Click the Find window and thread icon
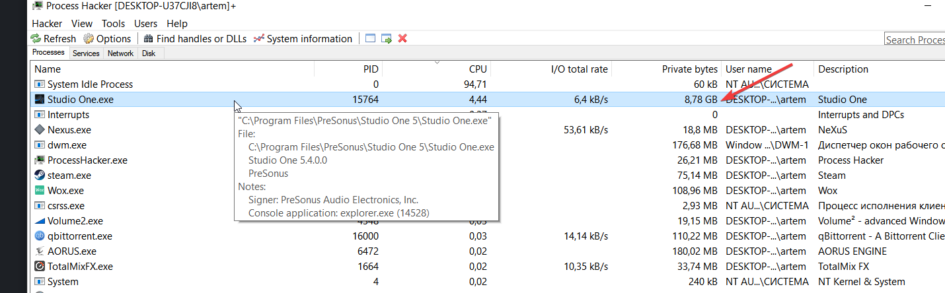This screenshot has width=945, height=293. [387, 39]
